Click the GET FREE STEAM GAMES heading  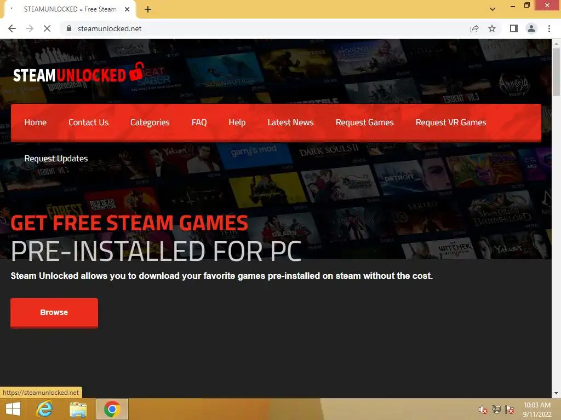click(129, 223)
